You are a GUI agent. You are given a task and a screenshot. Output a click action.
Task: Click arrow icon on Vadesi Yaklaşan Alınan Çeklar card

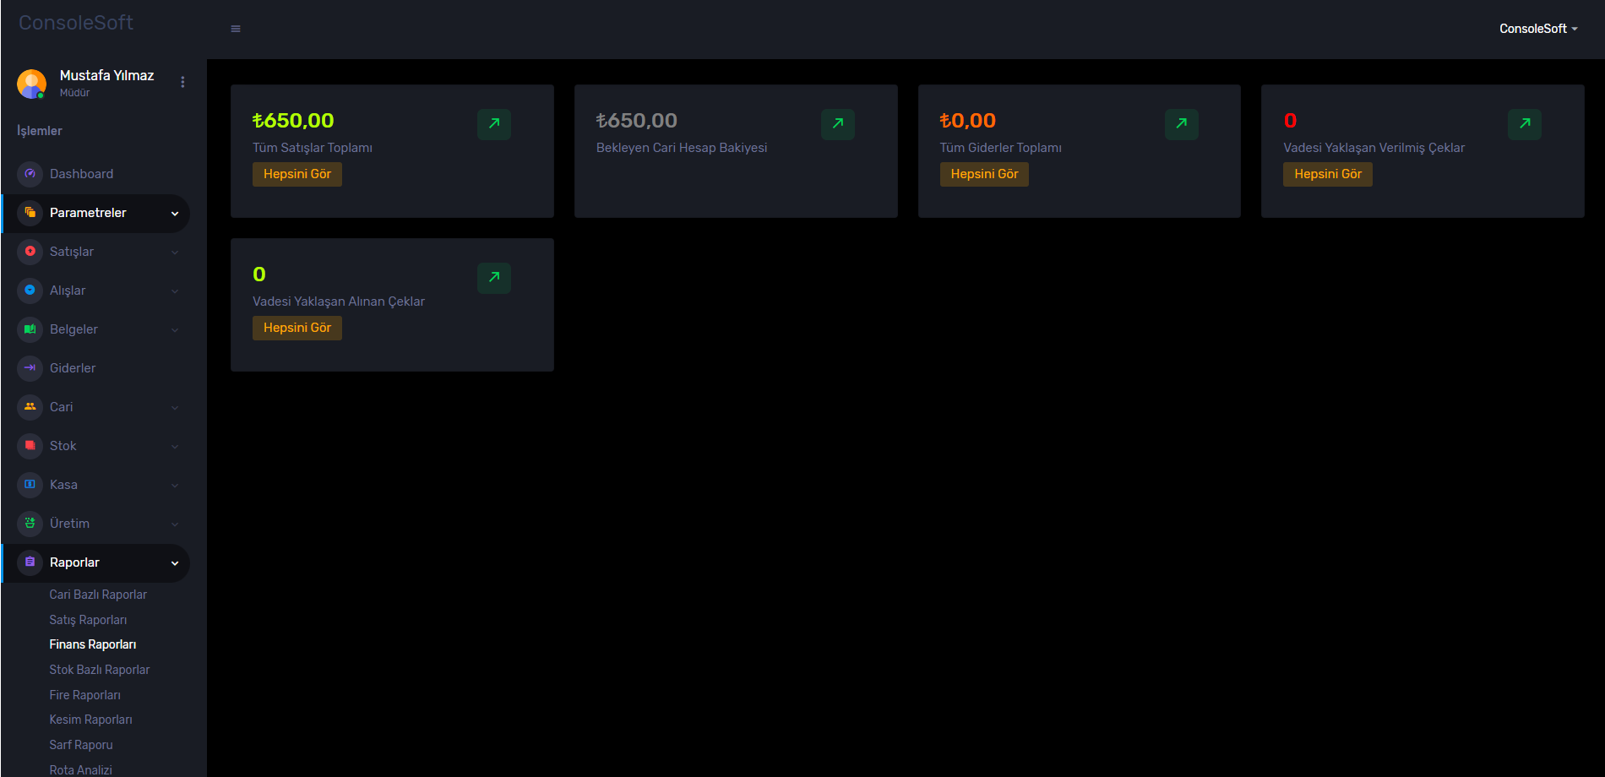coord(494,278)
